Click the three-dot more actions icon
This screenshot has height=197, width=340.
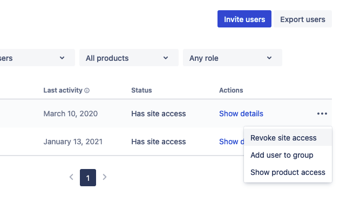[322, 114]
